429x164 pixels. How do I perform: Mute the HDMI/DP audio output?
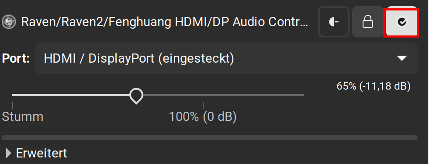pos(333,22)
